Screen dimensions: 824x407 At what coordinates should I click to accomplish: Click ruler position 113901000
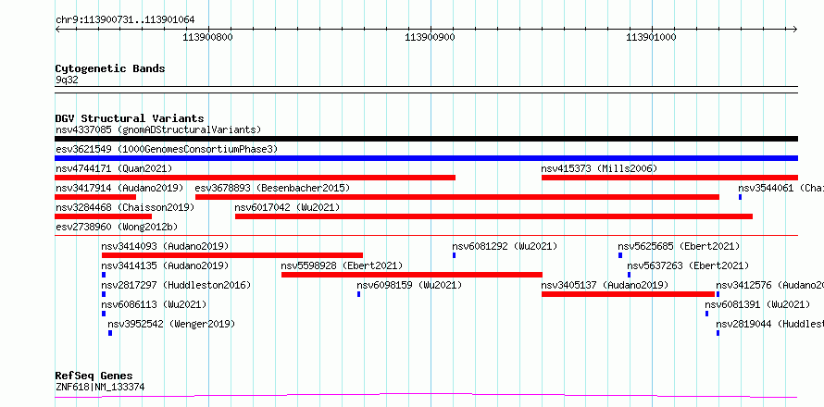[x=652, y=37]
